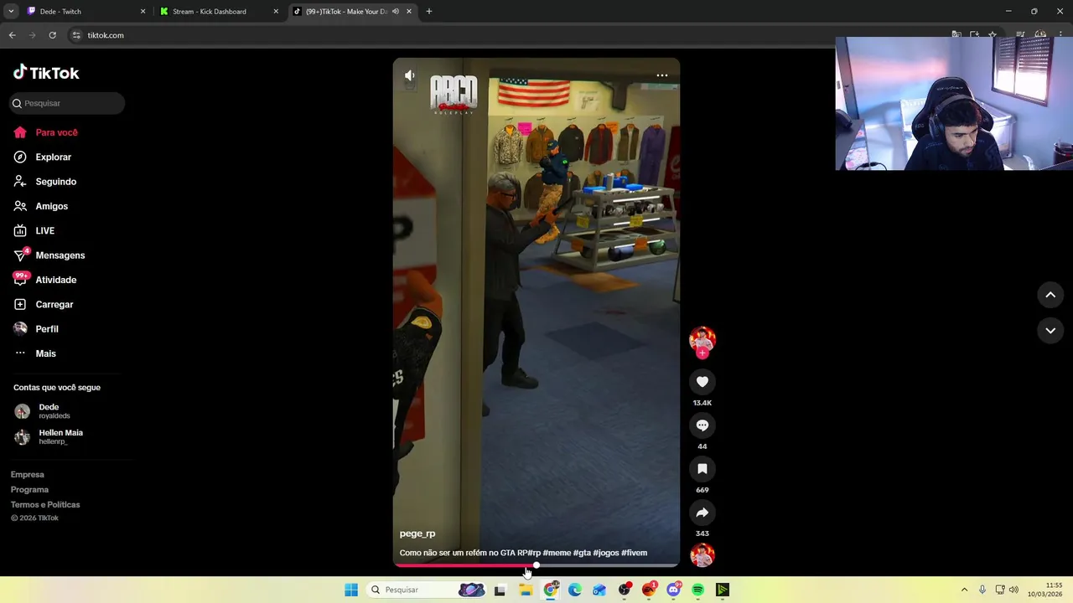Screen dimensions: 1073x603
Task: Go to the previous video
Action: tap(1050, 295)
